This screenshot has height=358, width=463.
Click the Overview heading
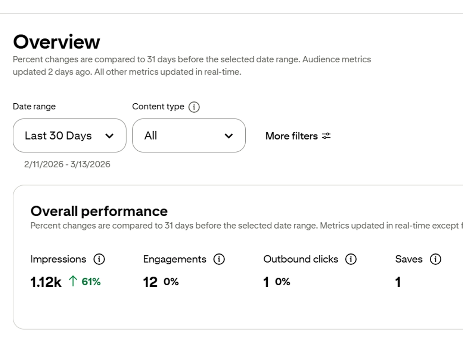tap(57, 42)
